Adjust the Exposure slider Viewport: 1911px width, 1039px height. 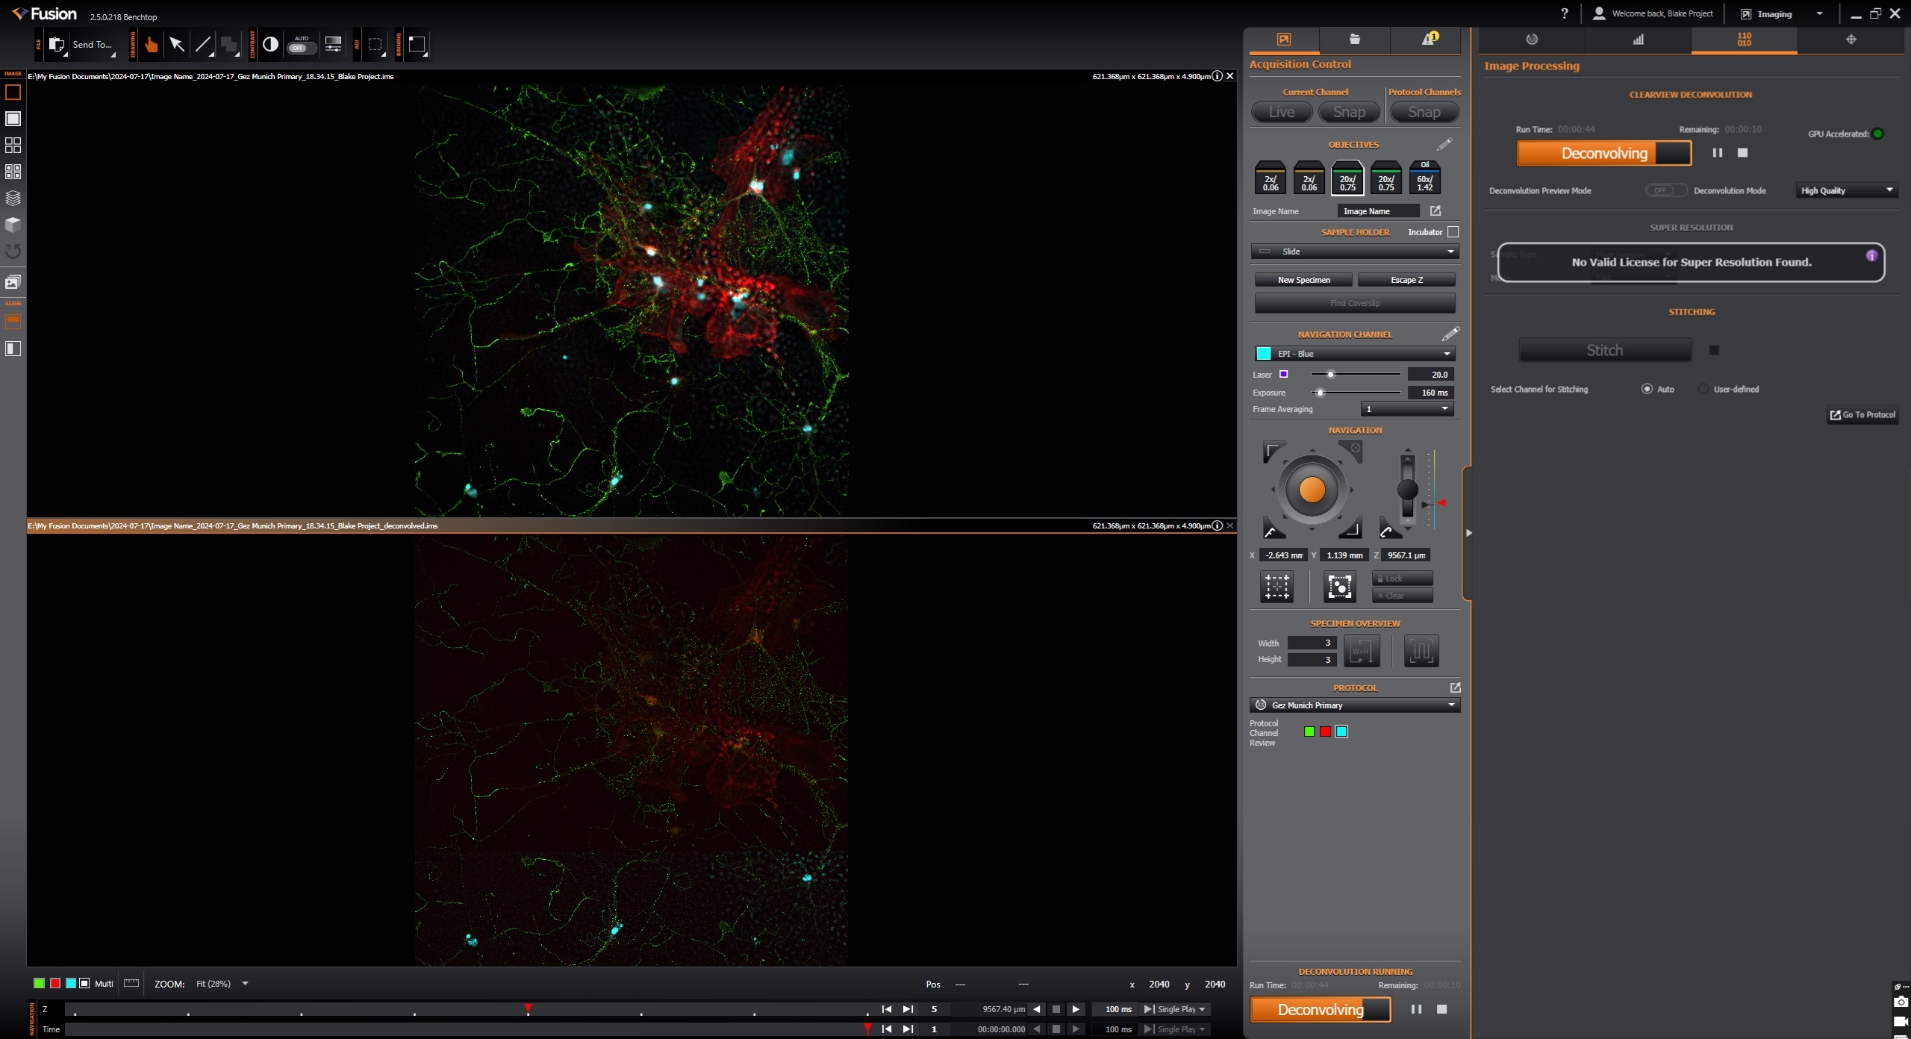[1320, 393]
